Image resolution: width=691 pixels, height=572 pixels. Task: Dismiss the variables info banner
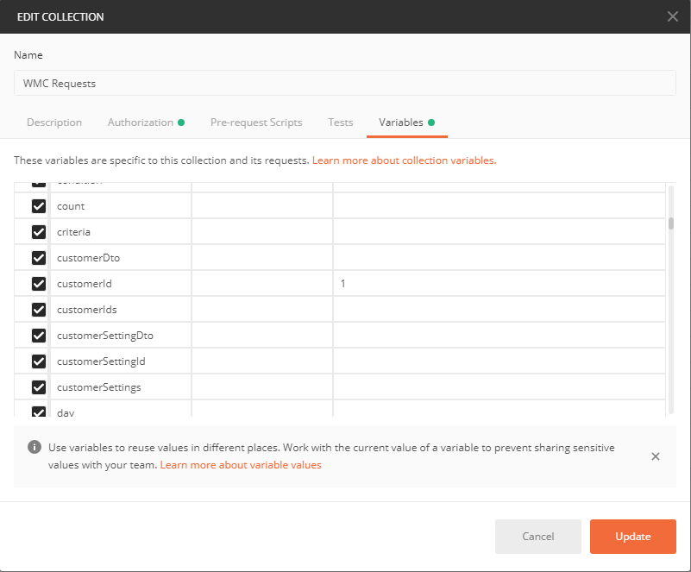tap(655, 456)
